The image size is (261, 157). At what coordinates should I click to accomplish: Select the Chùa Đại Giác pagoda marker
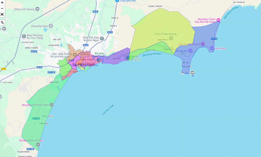[51, 26]
